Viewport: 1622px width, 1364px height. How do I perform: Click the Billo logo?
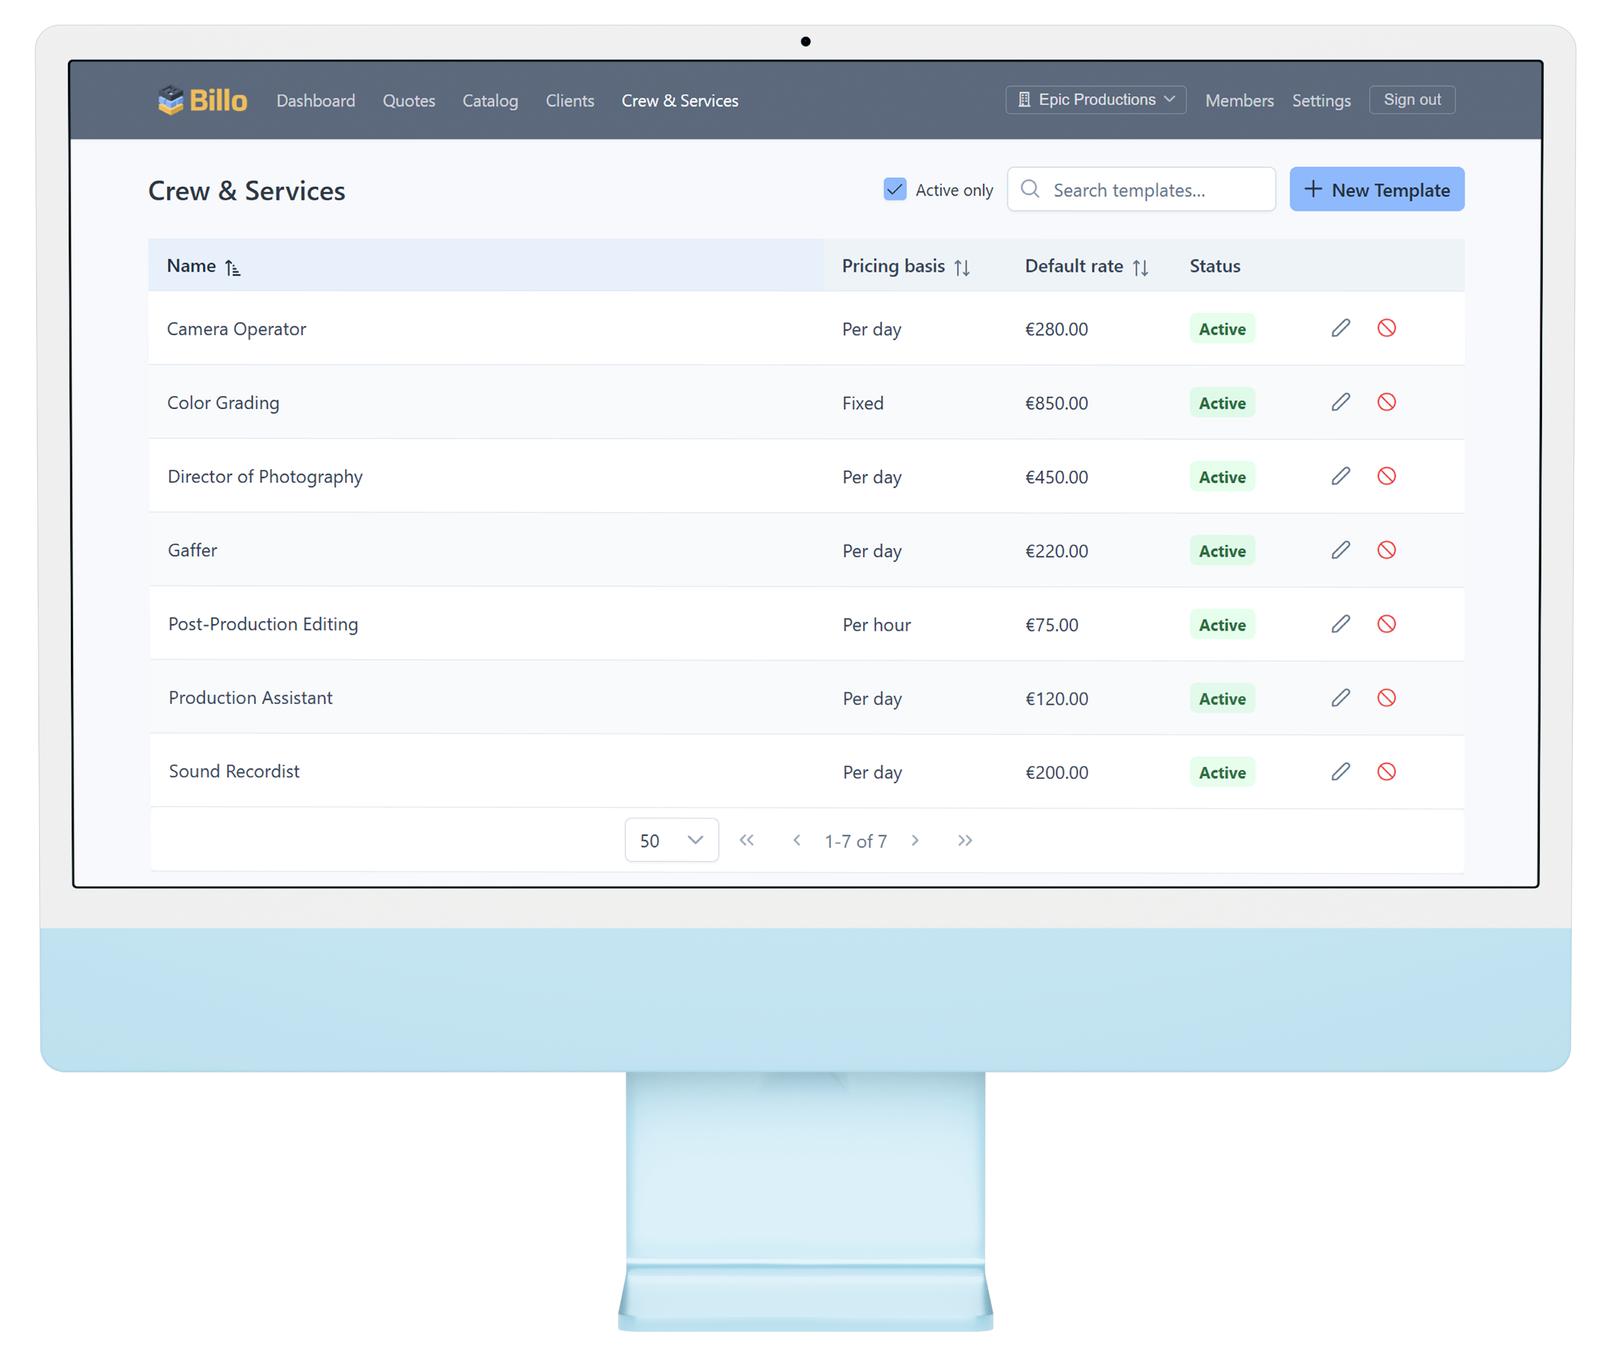[x=204, y=101]
